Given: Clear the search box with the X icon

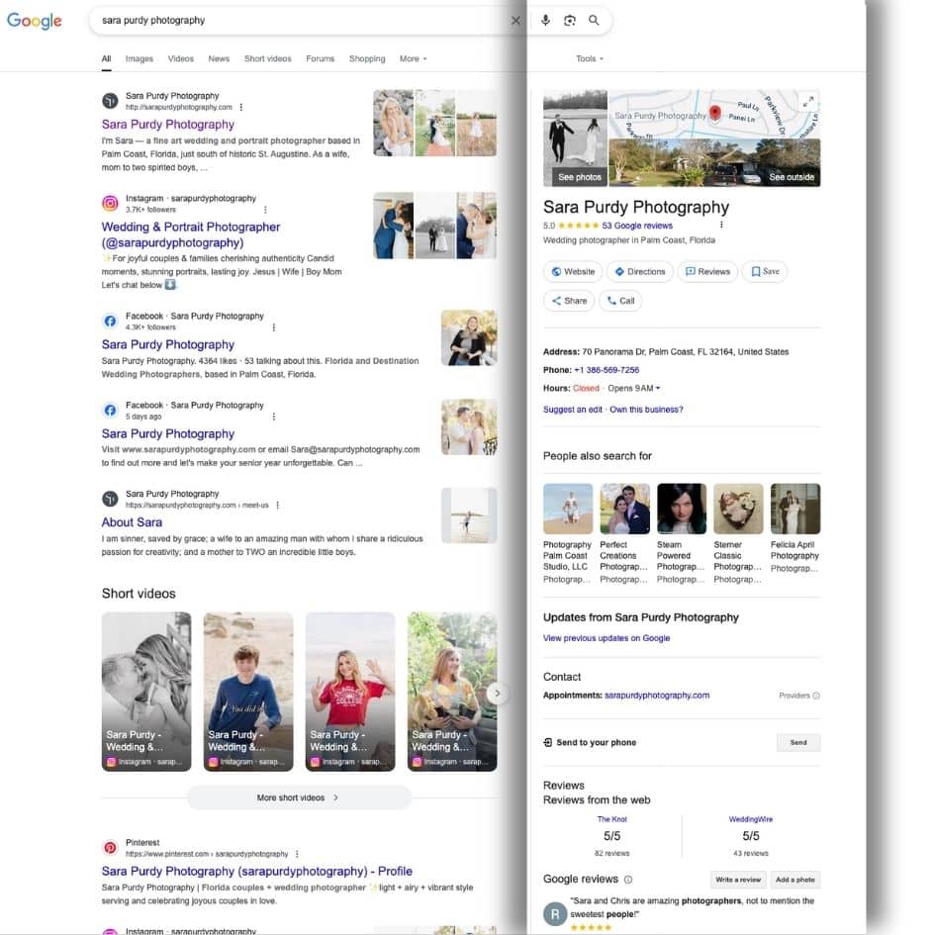Looking at the screenshot, I should (x=515, y=20).
